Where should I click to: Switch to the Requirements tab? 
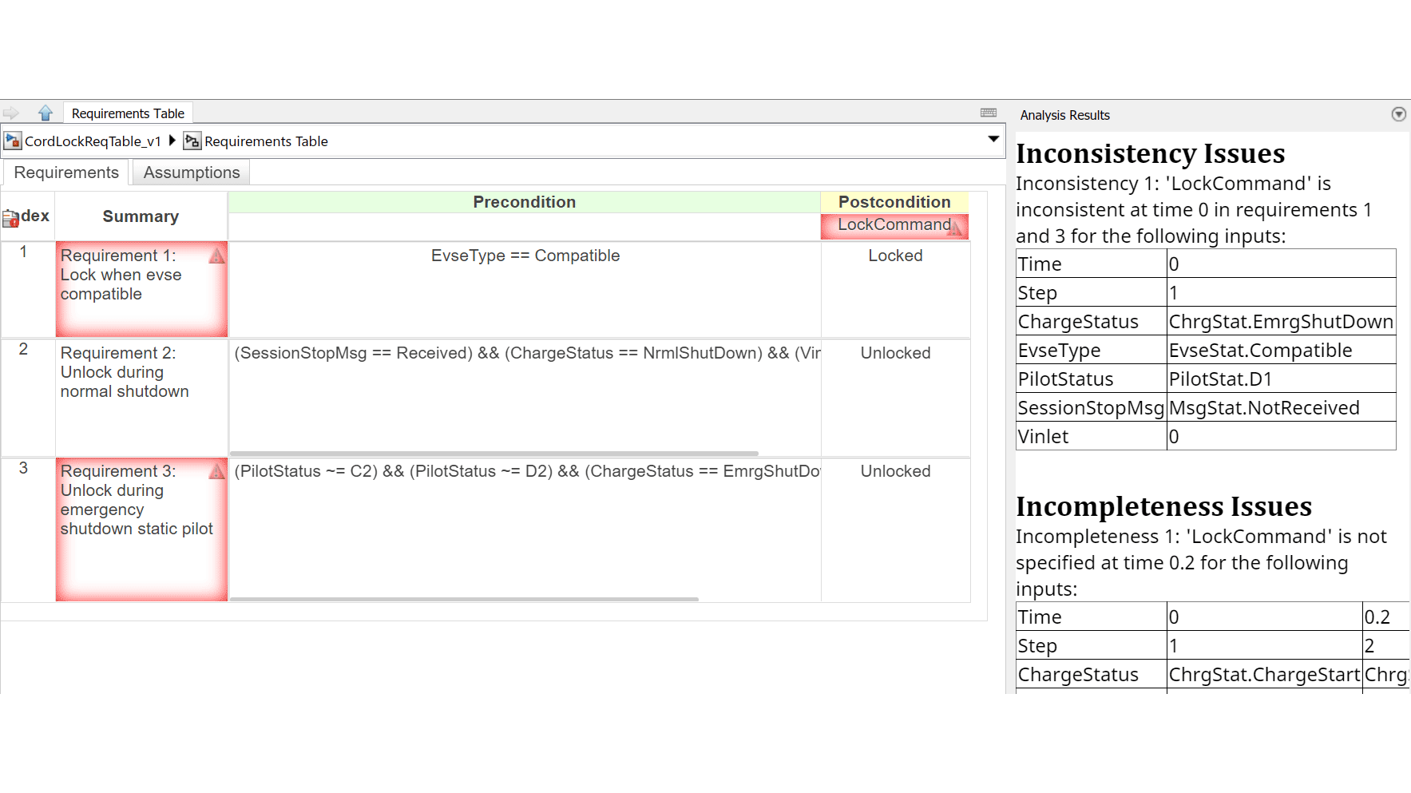pyautogui.click(x=65, y=172)
